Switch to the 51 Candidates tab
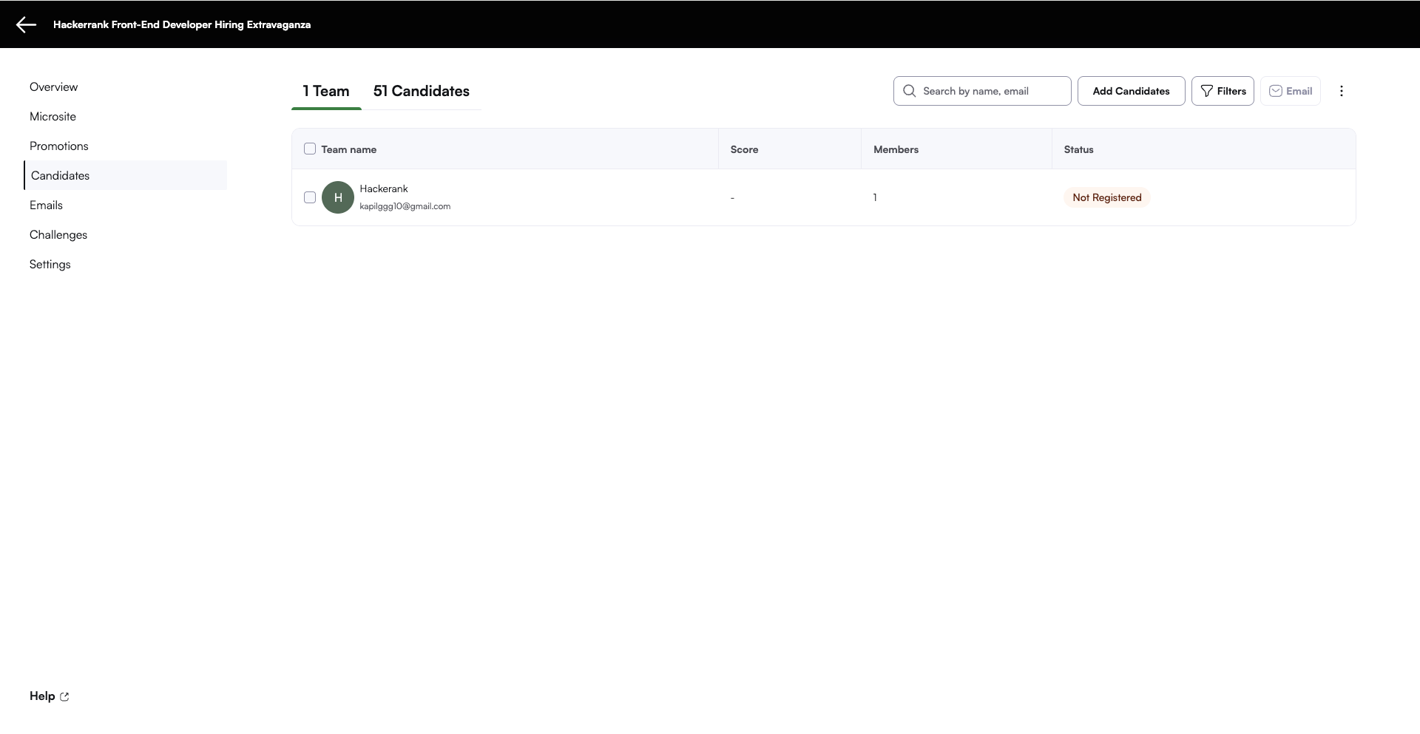Image resolution: width=1420 pixels, height=734 pixels. [422, 91]
